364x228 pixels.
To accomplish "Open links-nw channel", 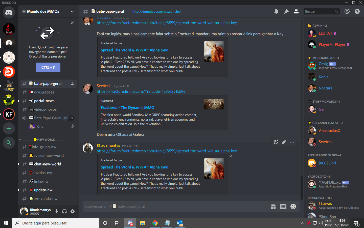I will coord(48,181).
